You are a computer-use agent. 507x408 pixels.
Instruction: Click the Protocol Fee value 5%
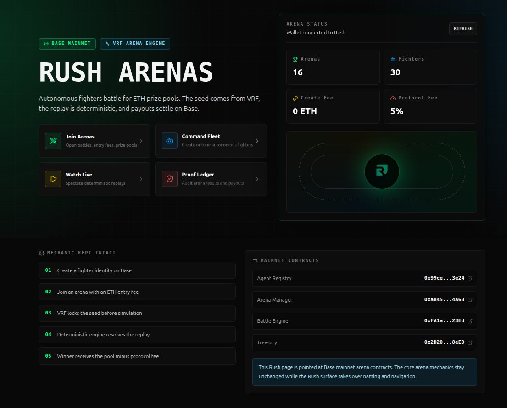(x=397, y=111)
